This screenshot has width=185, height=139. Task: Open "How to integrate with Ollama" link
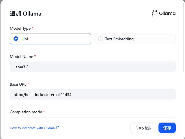click(x=32, y=128)
